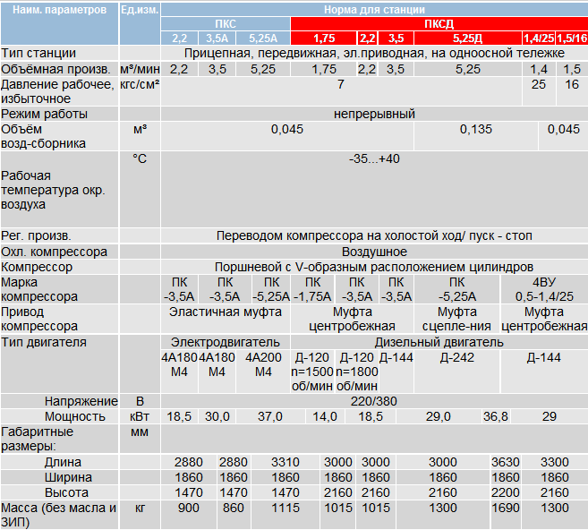Click the 'непрерывный' value cell
The image size is (588, 530).
click(x=374, y=114)
